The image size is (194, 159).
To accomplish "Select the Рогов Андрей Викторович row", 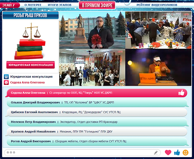I will (98, 141).
